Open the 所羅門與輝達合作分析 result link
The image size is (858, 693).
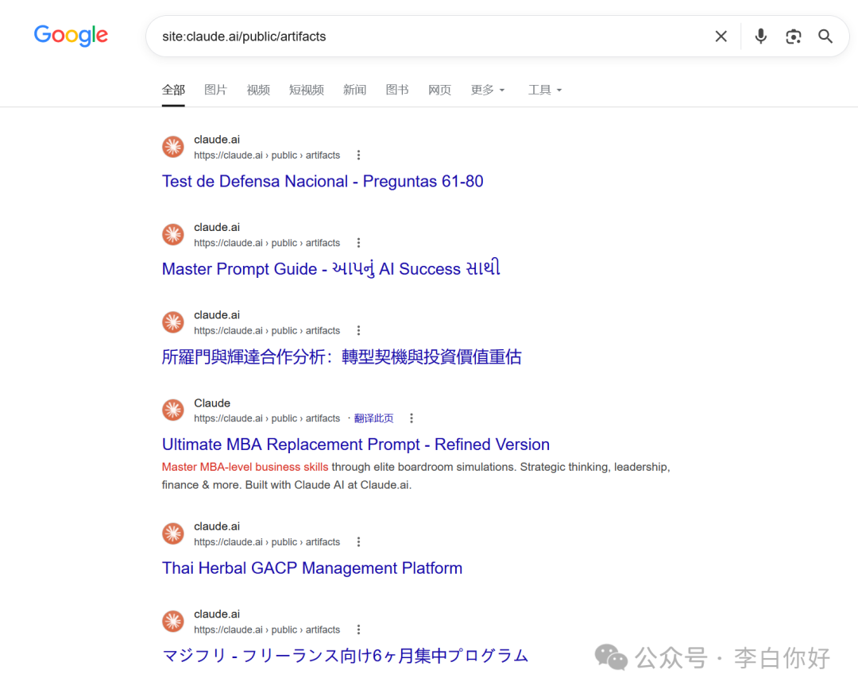pyautogui.click(x=342, y=356)
